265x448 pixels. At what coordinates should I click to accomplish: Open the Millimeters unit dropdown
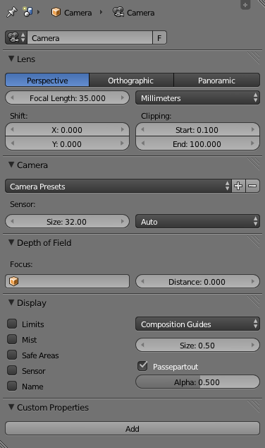197,98
